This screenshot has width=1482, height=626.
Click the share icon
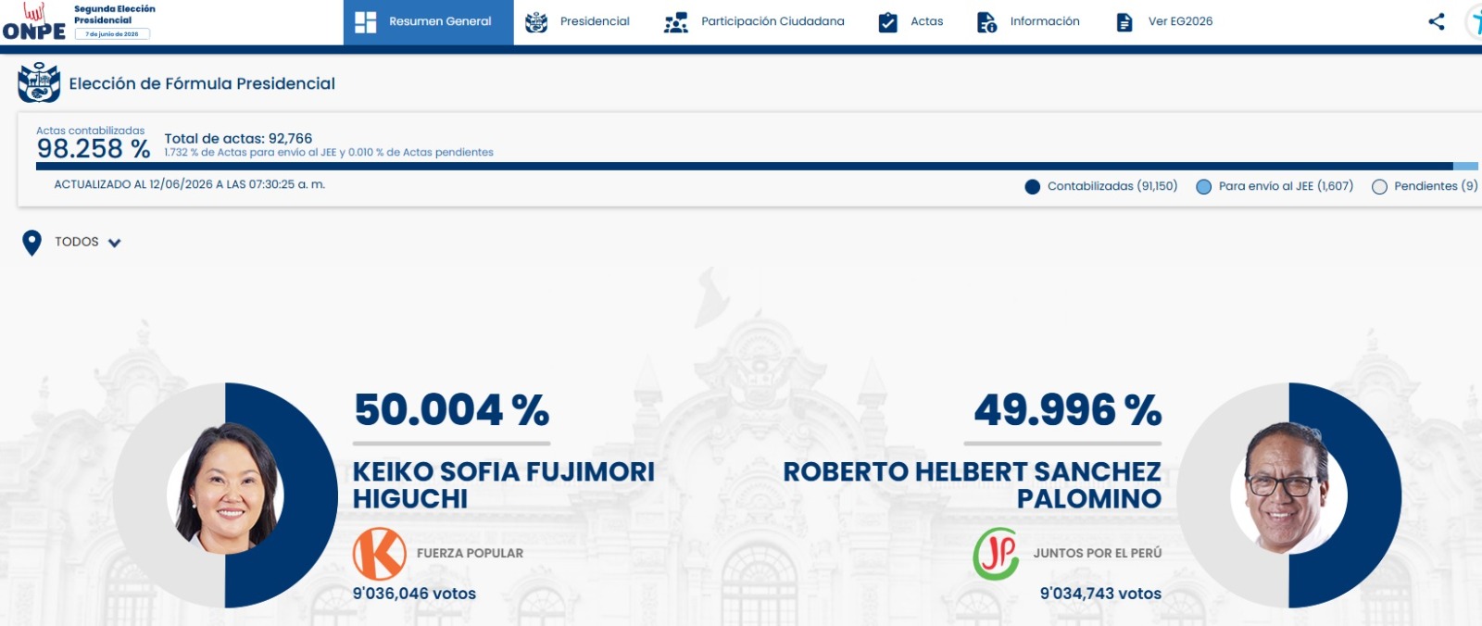coord(1437,21)
